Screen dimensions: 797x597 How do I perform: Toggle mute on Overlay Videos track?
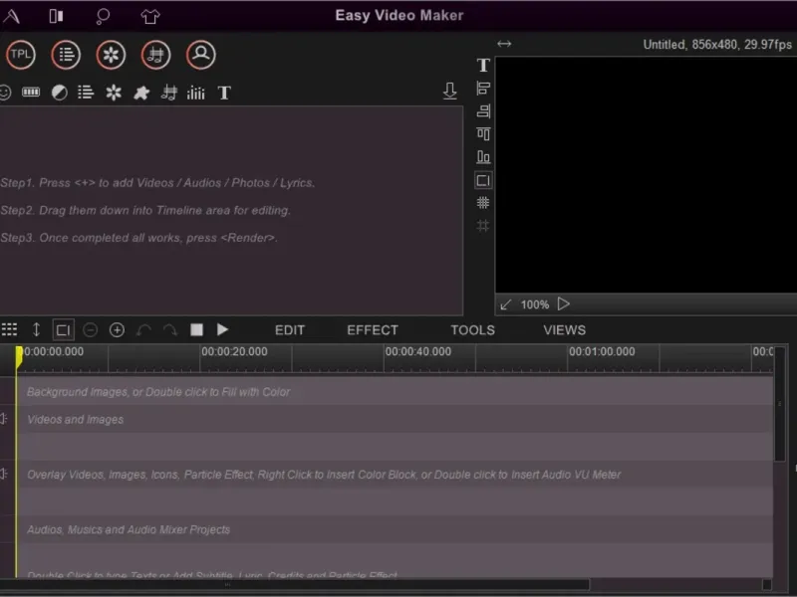[4, 474]
